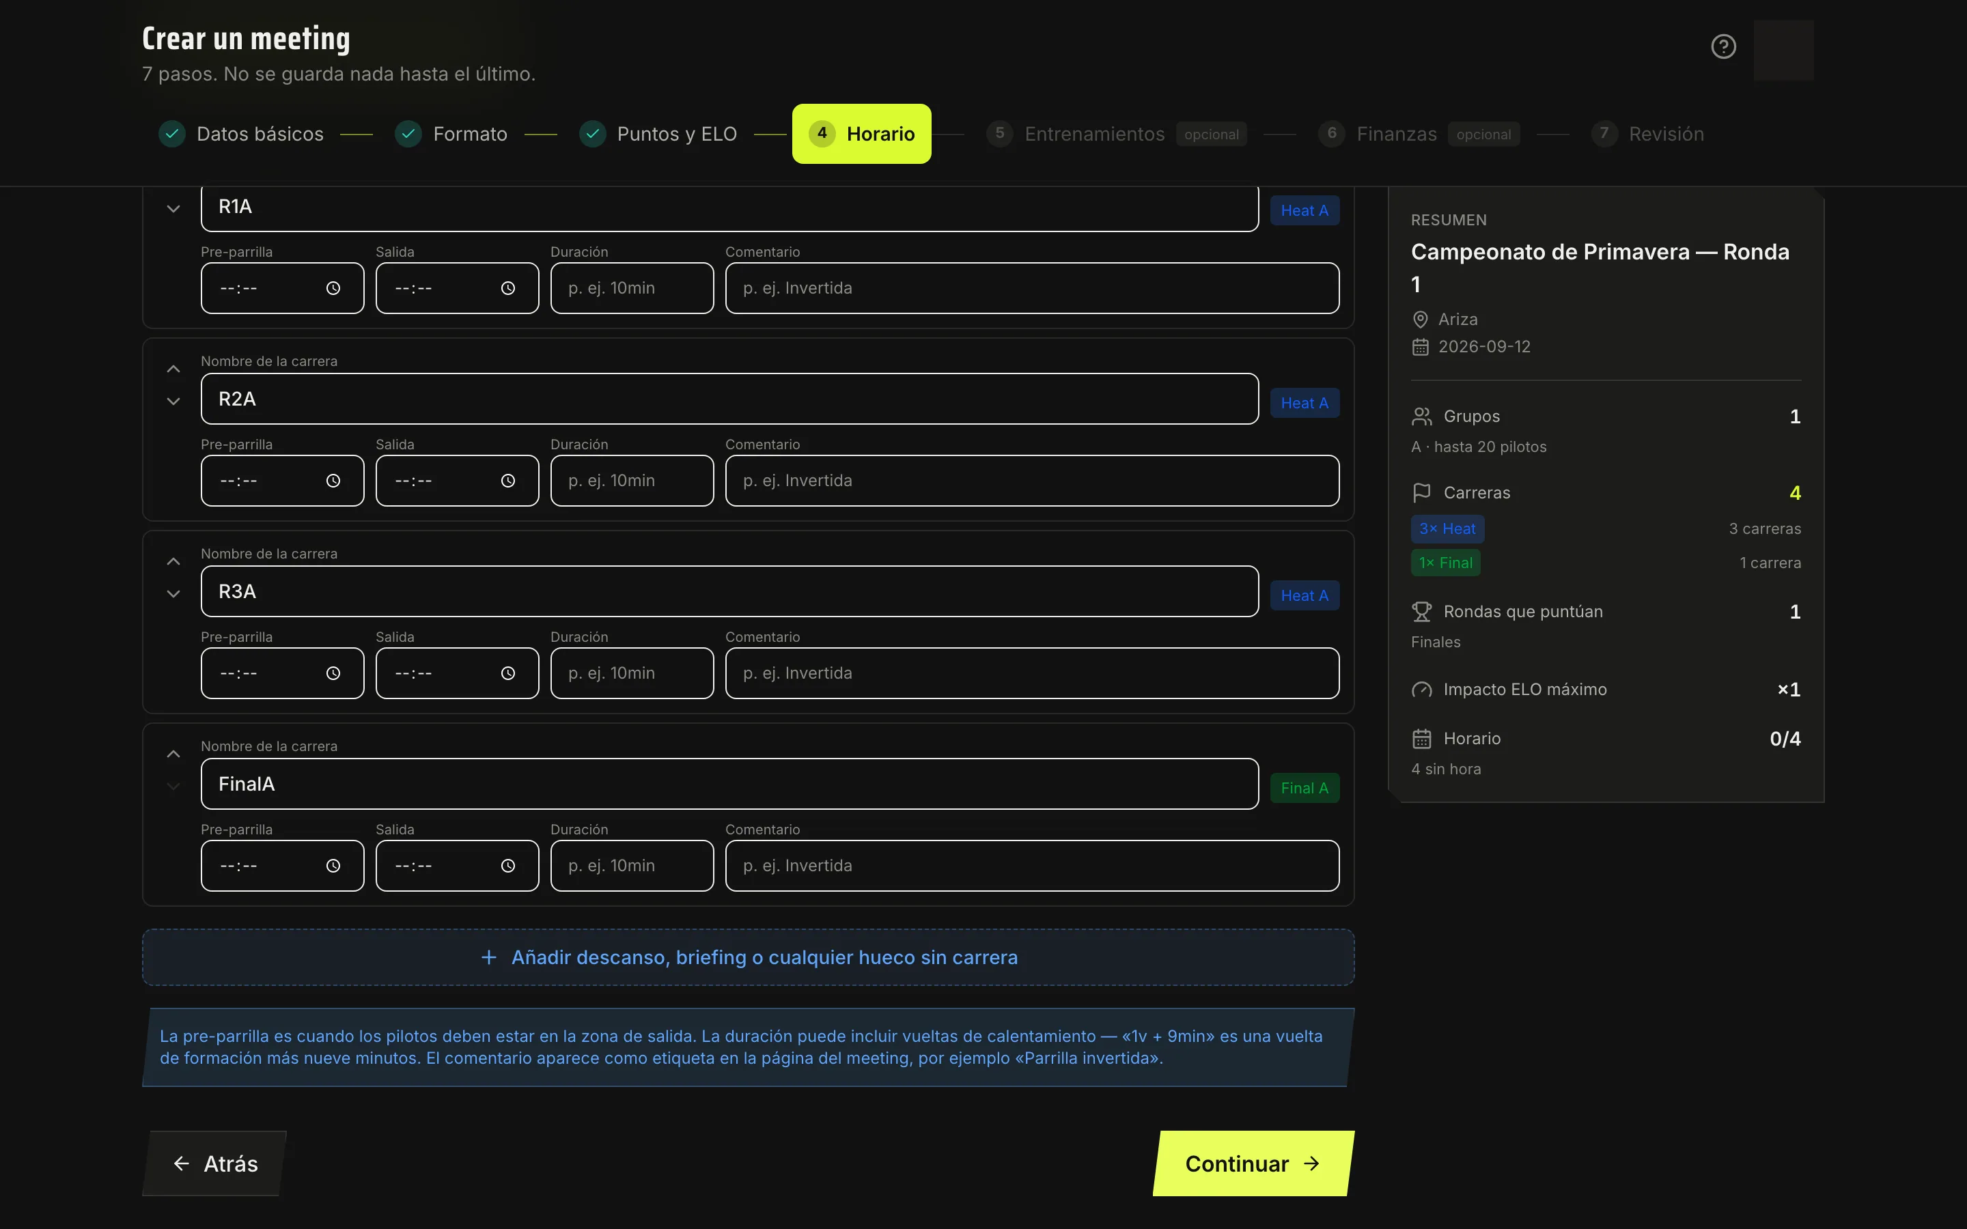This screenshot has width=1967, height=1229.
Task: Click the clock icon in R1A Salida
Action: point(508,289)
